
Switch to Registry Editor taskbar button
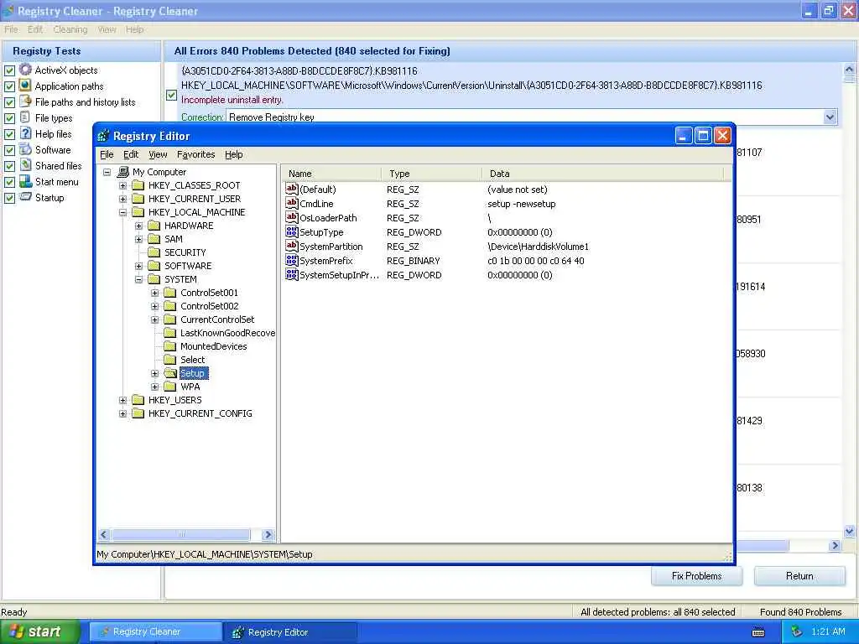290,632
